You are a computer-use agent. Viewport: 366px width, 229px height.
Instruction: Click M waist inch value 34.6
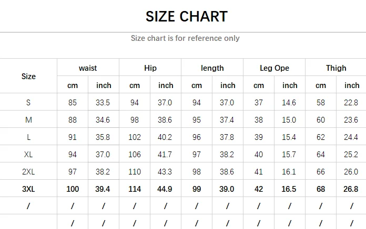tap(103, 120)
